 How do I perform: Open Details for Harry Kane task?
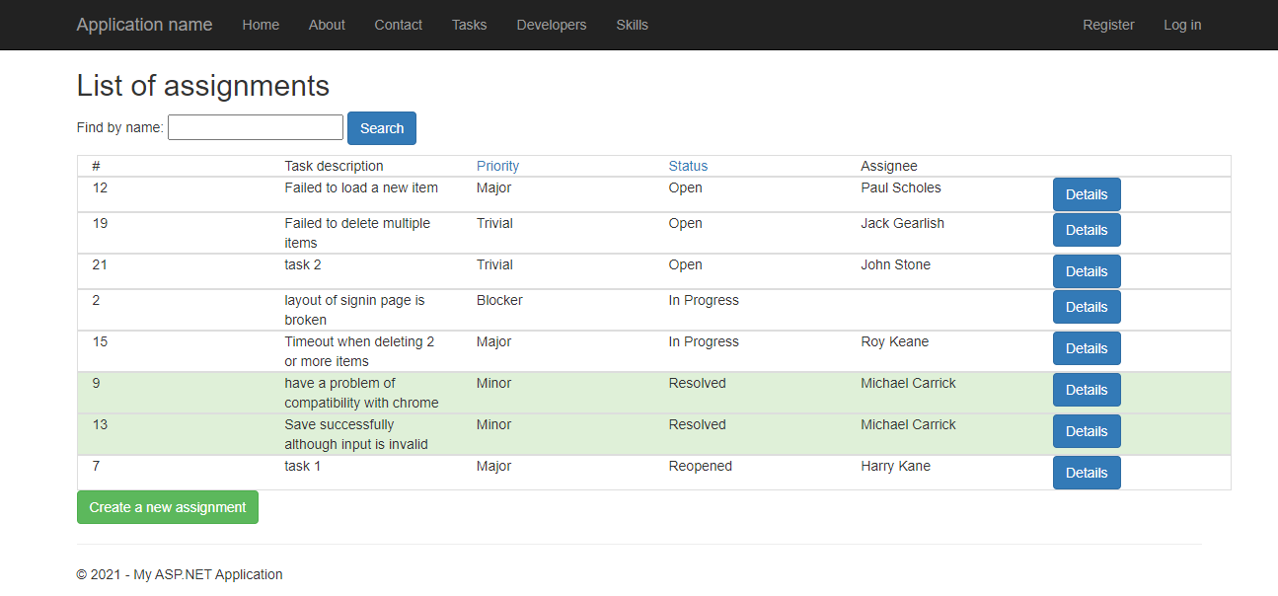tap(1087, 473)
